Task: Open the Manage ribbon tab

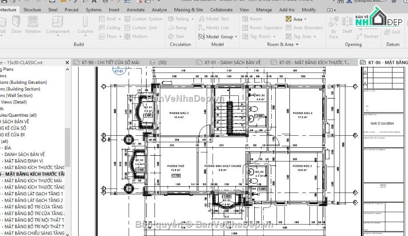Action: coord(264,10)
